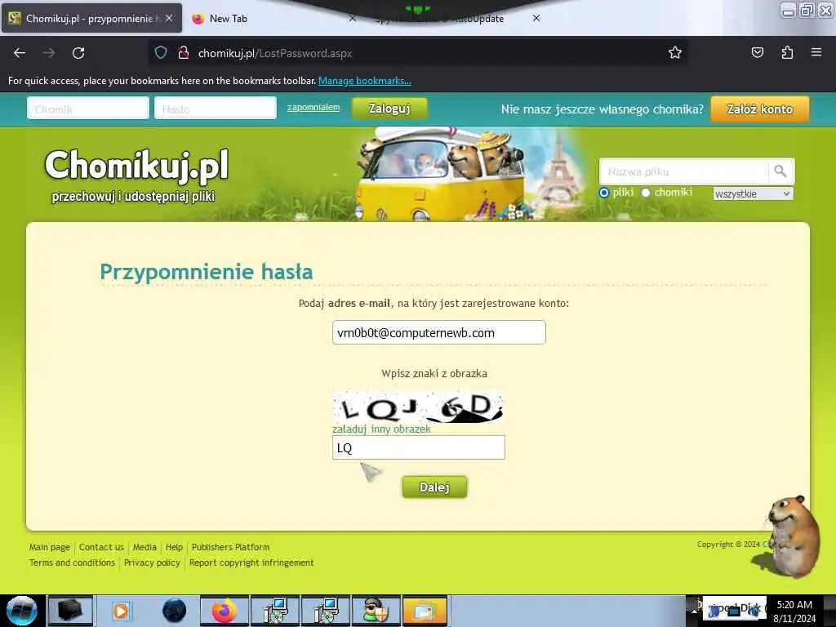This screenshot has width=836, height=627.
Task: Open second network computer taskbar icon
Action: tap(326, 611)
